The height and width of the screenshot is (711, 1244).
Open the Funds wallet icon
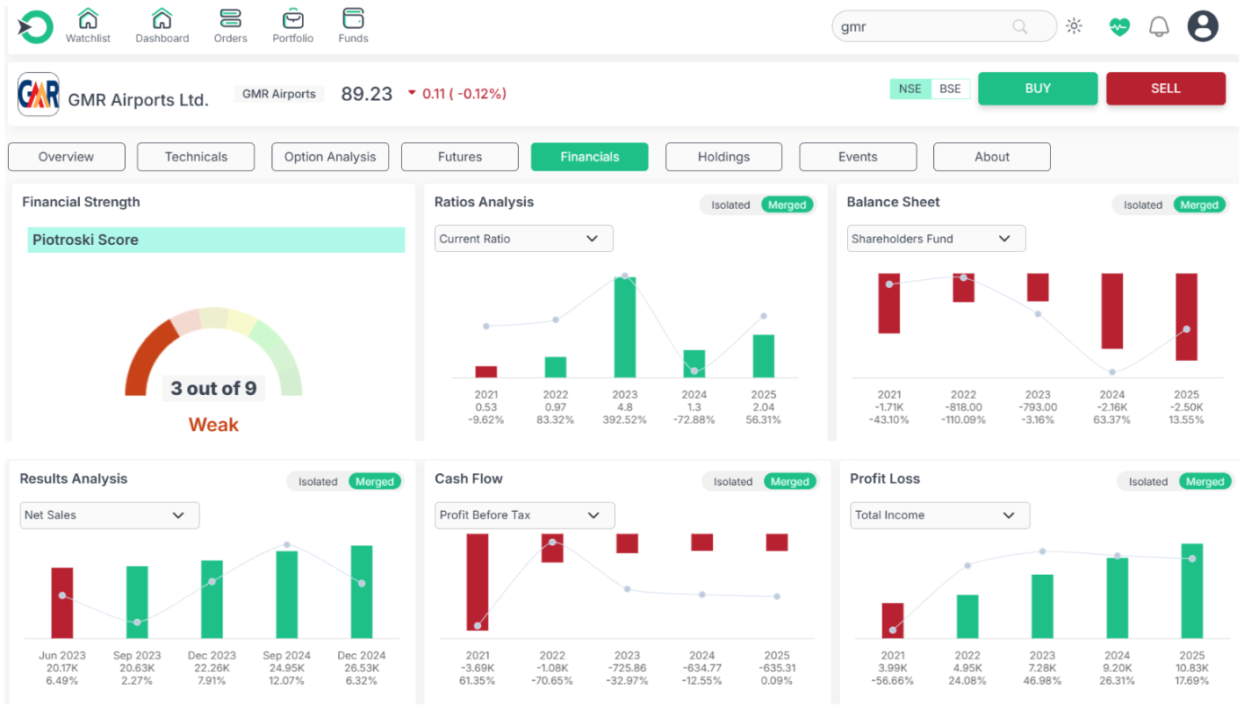pyautogui.click(x=353, y=19)
